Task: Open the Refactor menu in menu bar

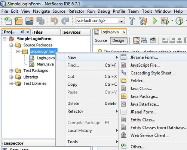Action: (76, 11)
